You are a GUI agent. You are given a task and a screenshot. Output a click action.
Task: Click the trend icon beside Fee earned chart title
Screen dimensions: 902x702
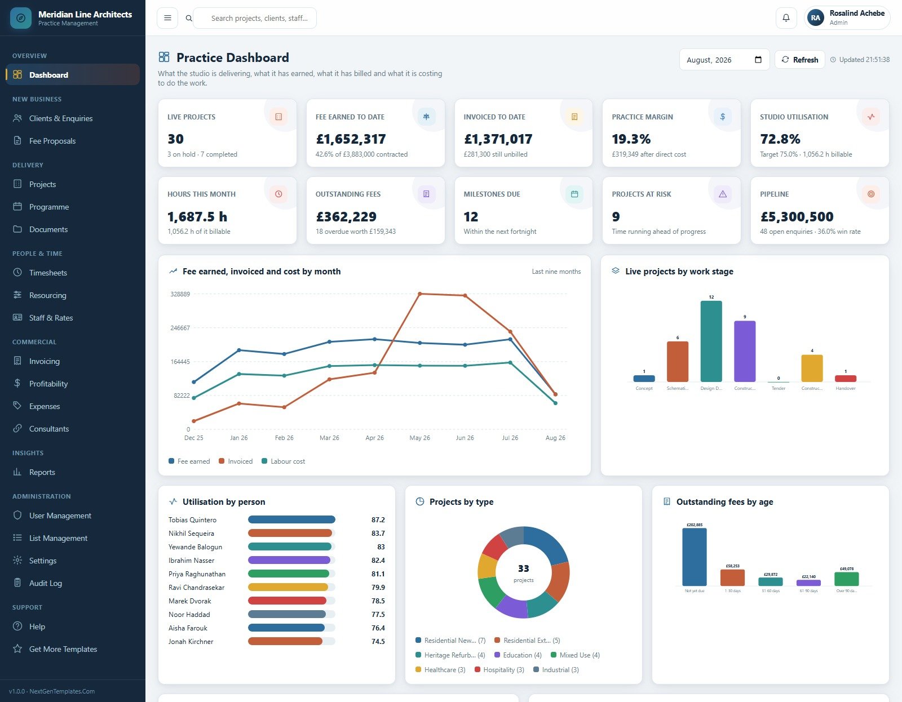[173, 271]
